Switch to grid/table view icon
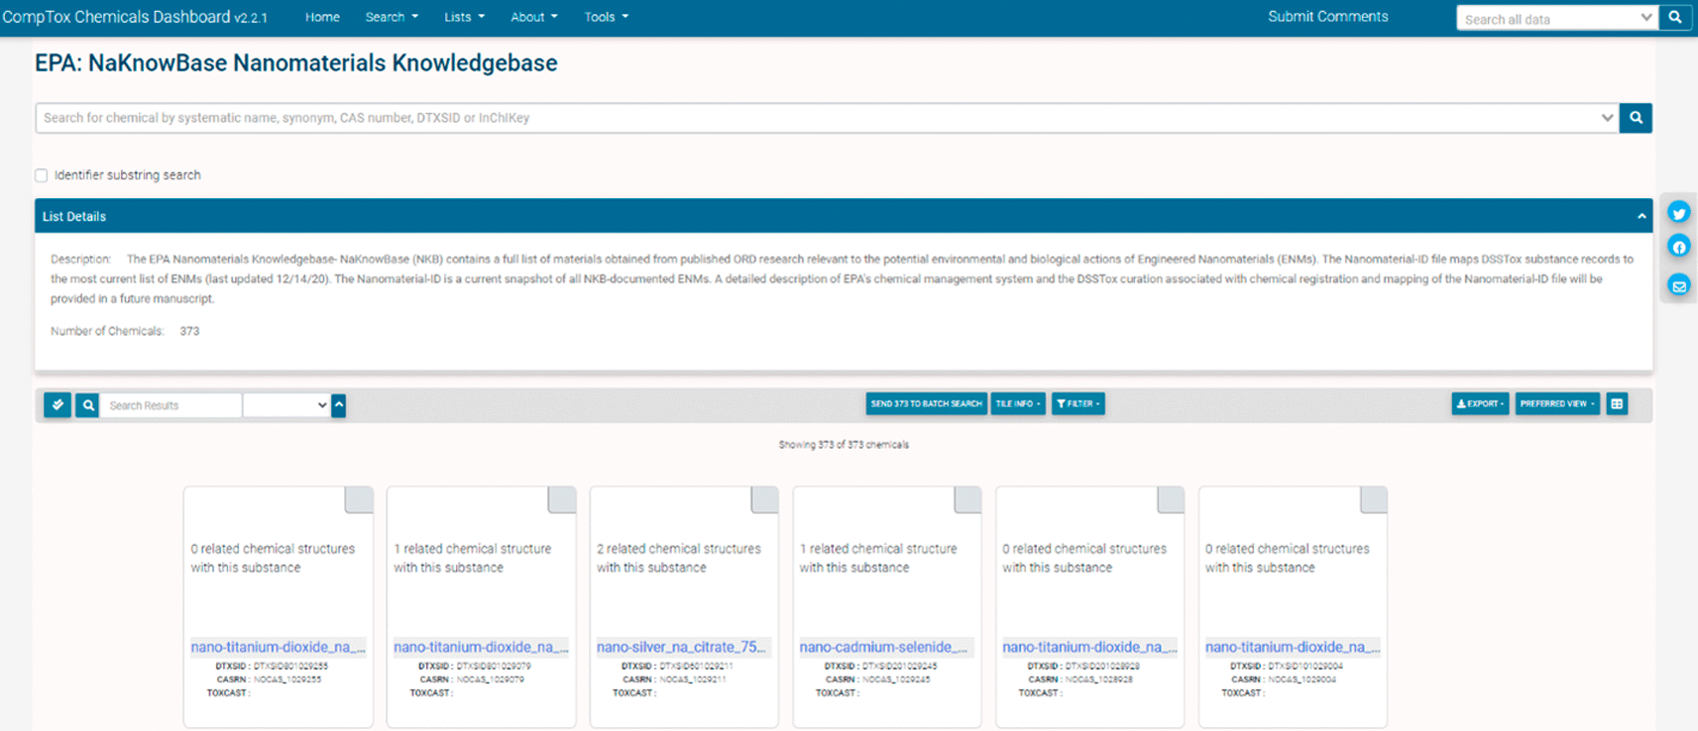This screenshot has height=731, width=1698. [1617, 404]
